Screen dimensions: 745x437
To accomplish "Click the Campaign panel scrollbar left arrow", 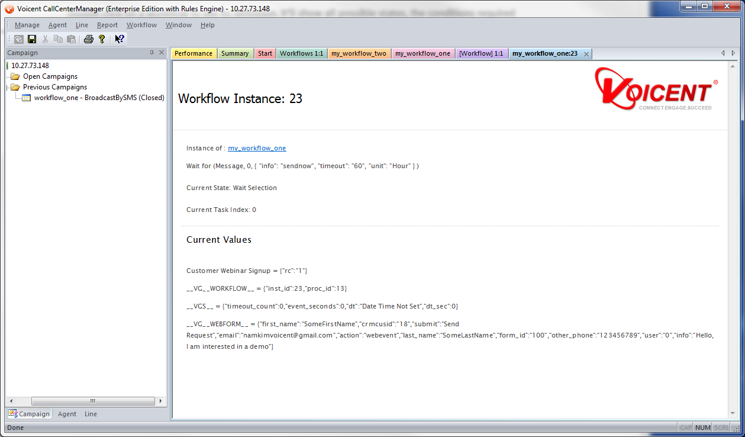I will (x=11, y=401).
